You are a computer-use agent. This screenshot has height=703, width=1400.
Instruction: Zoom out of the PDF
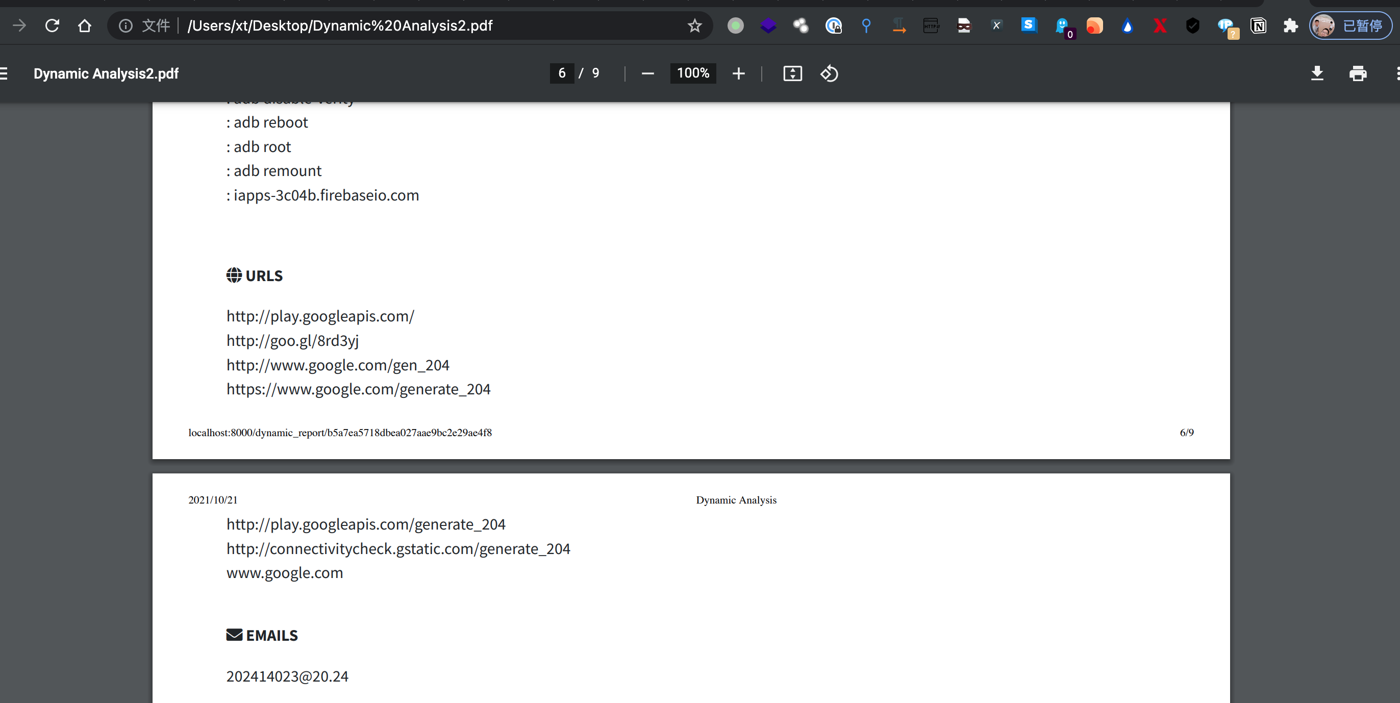click(x=647, y=73)
